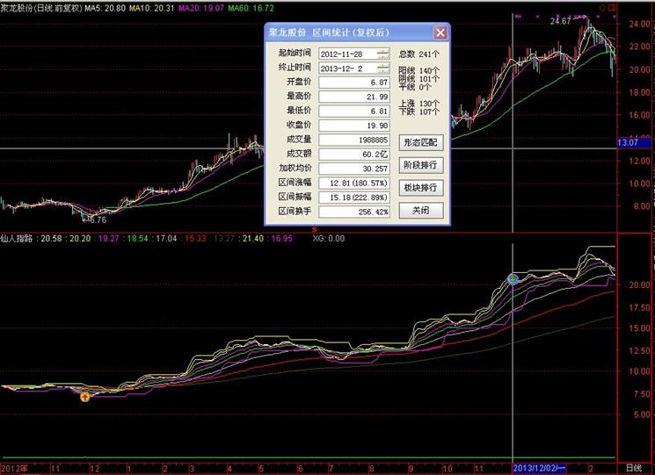Click the XG: 0.00 indicator value
The width and height of the screenshot is (655, 475).
[x=329, y=239]
